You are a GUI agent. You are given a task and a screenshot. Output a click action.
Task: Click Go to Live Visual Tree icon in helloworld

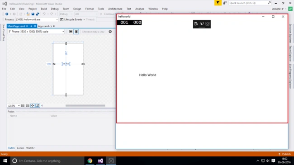click(x=196, y=24)
